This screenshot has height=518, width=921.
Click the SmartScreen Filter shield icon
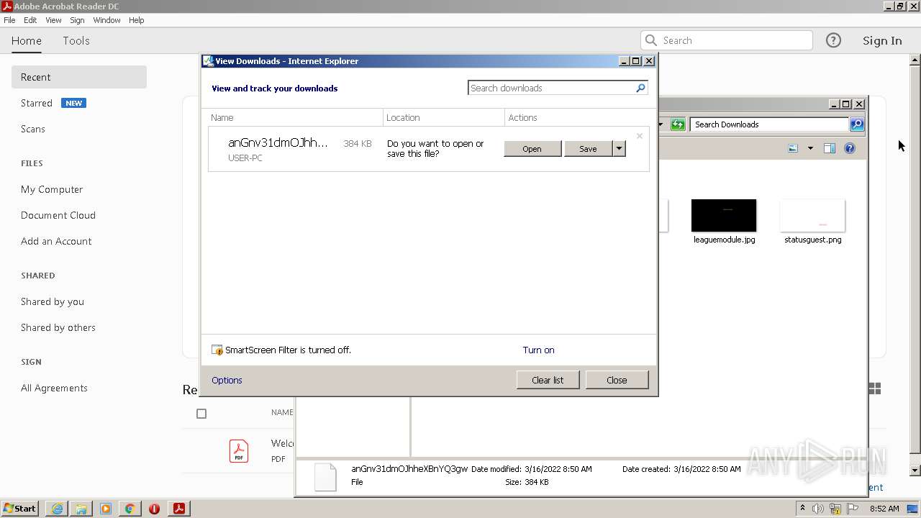tap(217, 350)
